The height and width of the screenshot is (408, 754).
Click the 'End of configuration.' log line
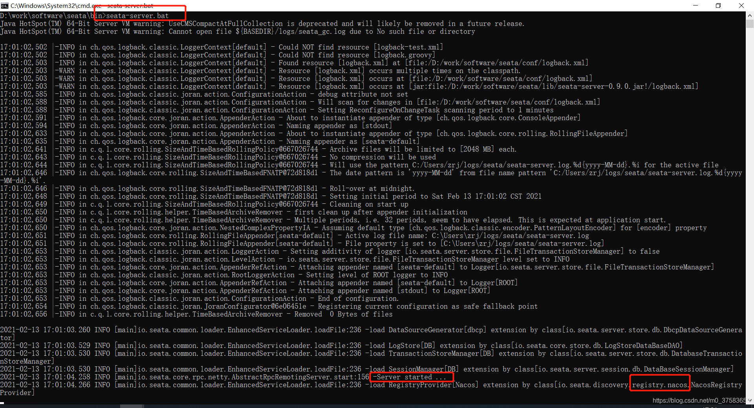tap(359, 298)
